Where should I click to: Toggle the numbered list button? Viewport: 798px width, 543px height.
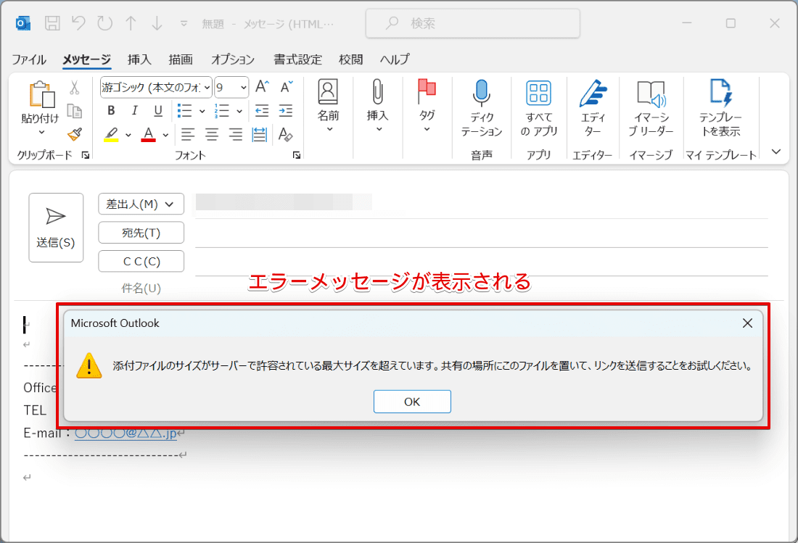pyautogui.click(x=222, y=110)
